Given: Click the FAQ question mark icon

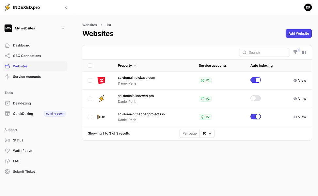Looking at the screenshot, I should click(x=7, y=161).
